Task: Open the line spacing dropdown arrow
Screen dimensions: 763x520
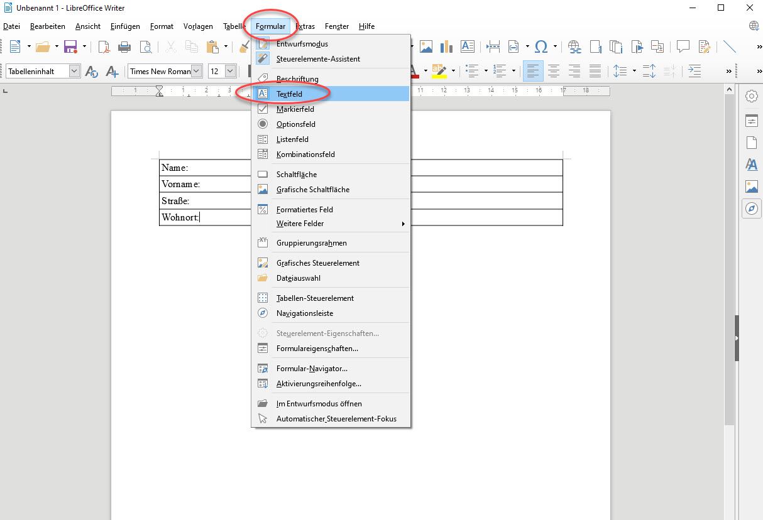Action: point(634,71)
